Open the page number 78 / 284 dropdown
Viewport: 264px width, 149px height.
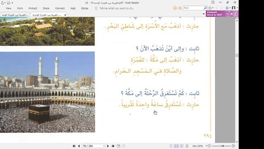(x=104, y=146)
